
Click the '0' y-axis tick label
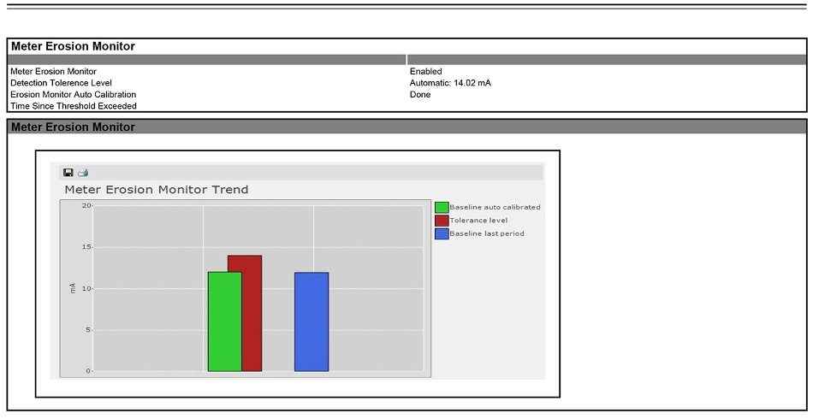click(88, 371)
